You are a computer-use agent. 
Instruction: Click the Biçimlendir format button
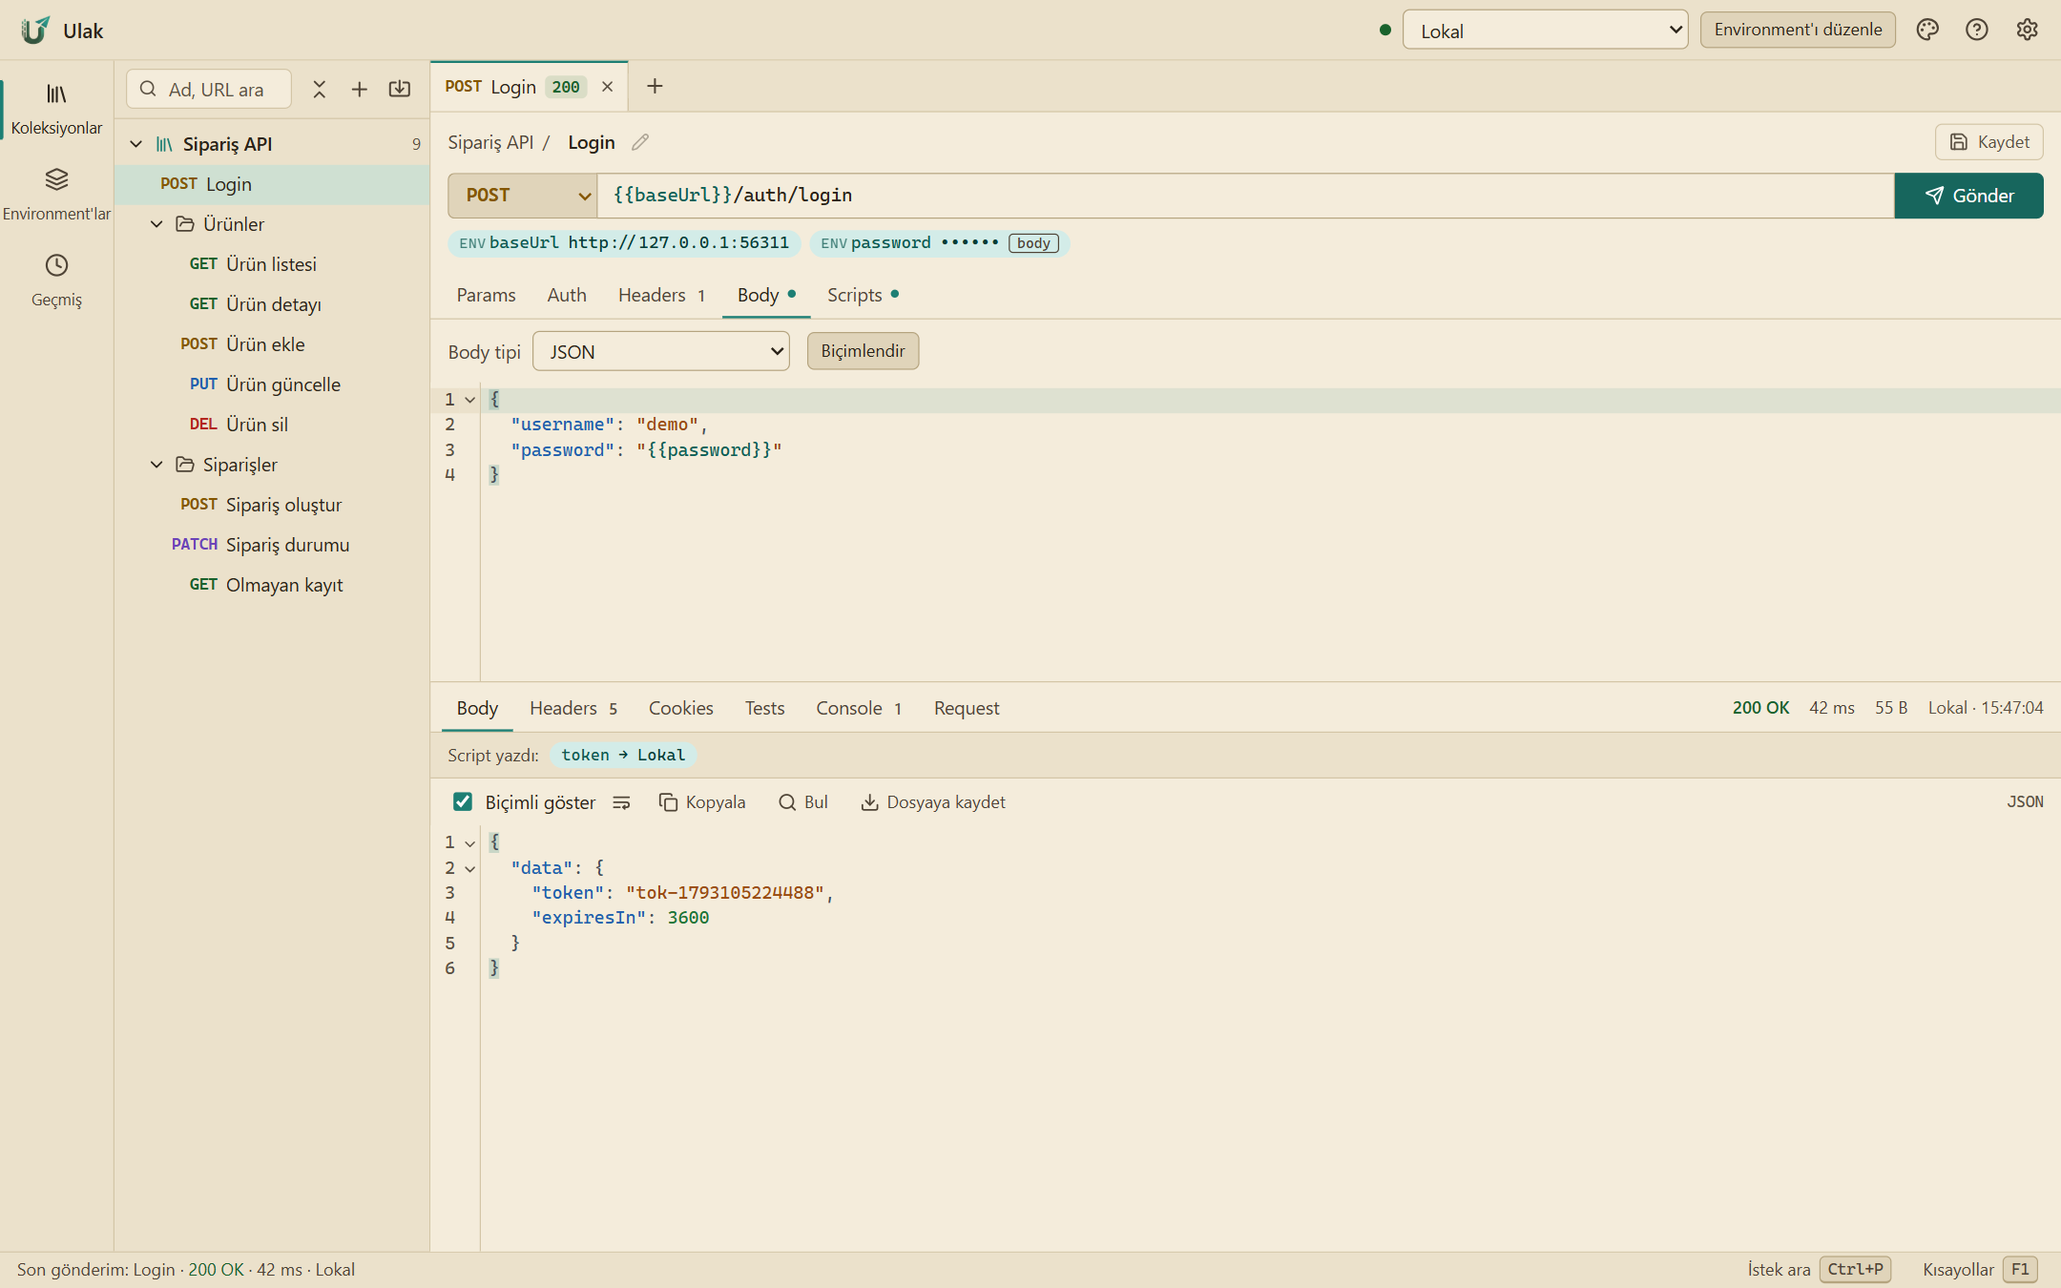[x=863, y=351]
